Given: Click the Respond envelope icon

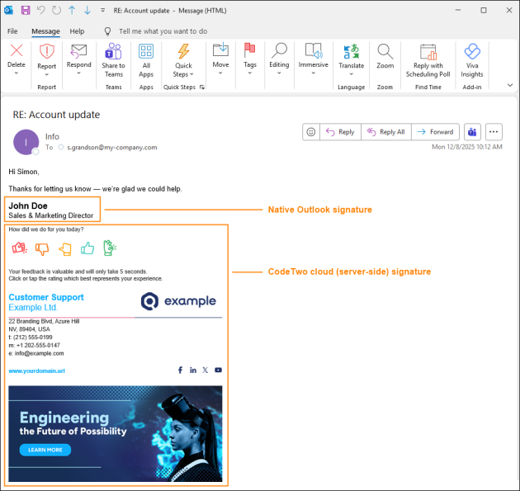Looking at the screenshot, I should [79, 50].
